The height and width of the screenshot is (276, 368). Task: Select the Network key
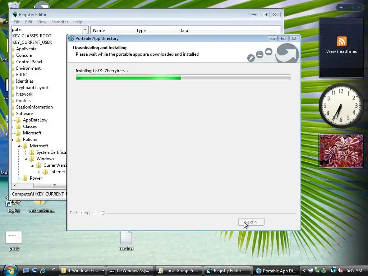point(24,94)
